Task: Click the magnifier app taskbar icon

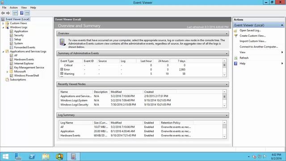Action: coord(59,157)
